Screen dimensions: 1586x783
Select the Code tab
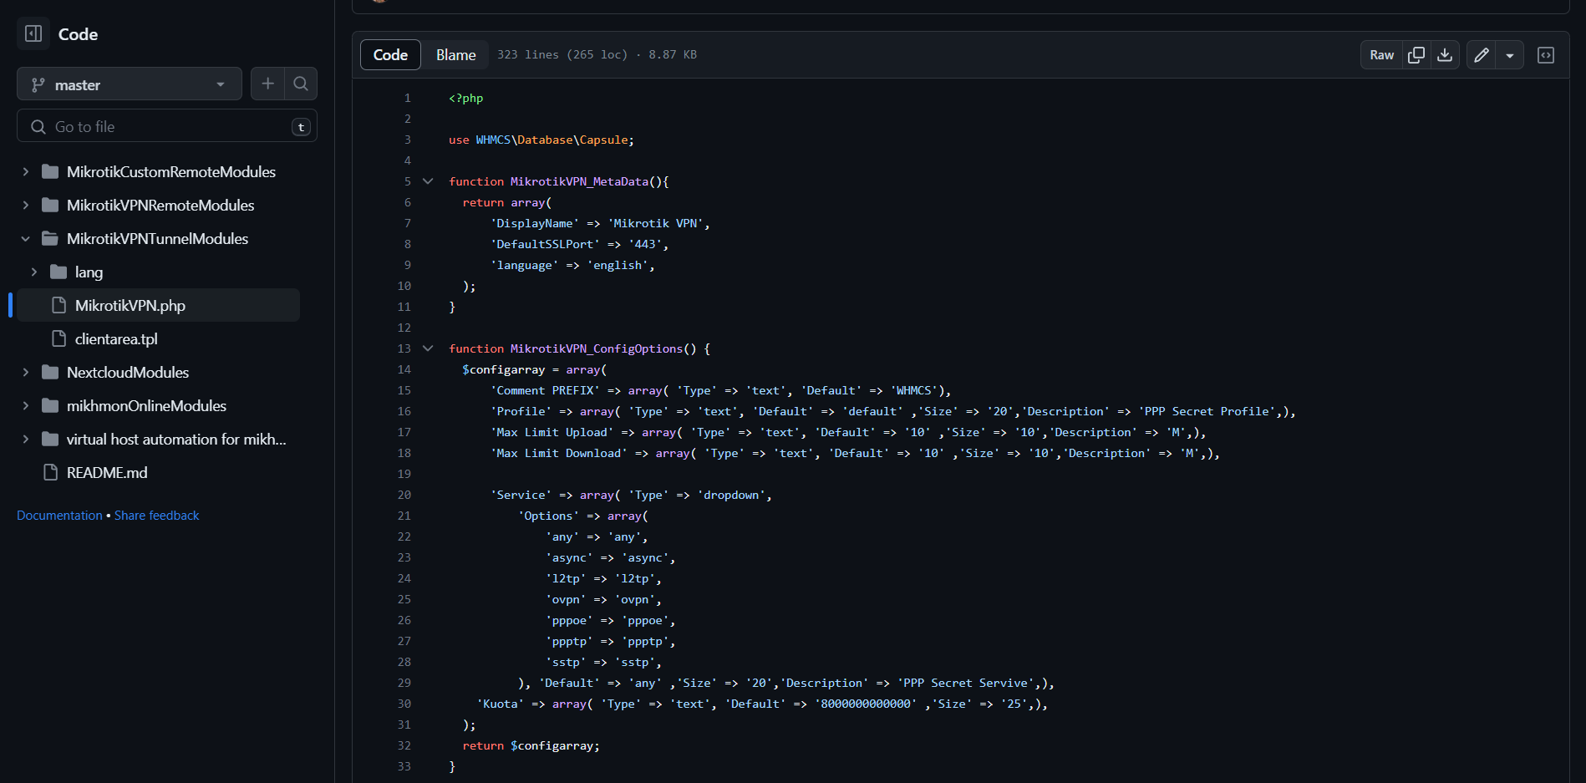[x=390, y=55]
